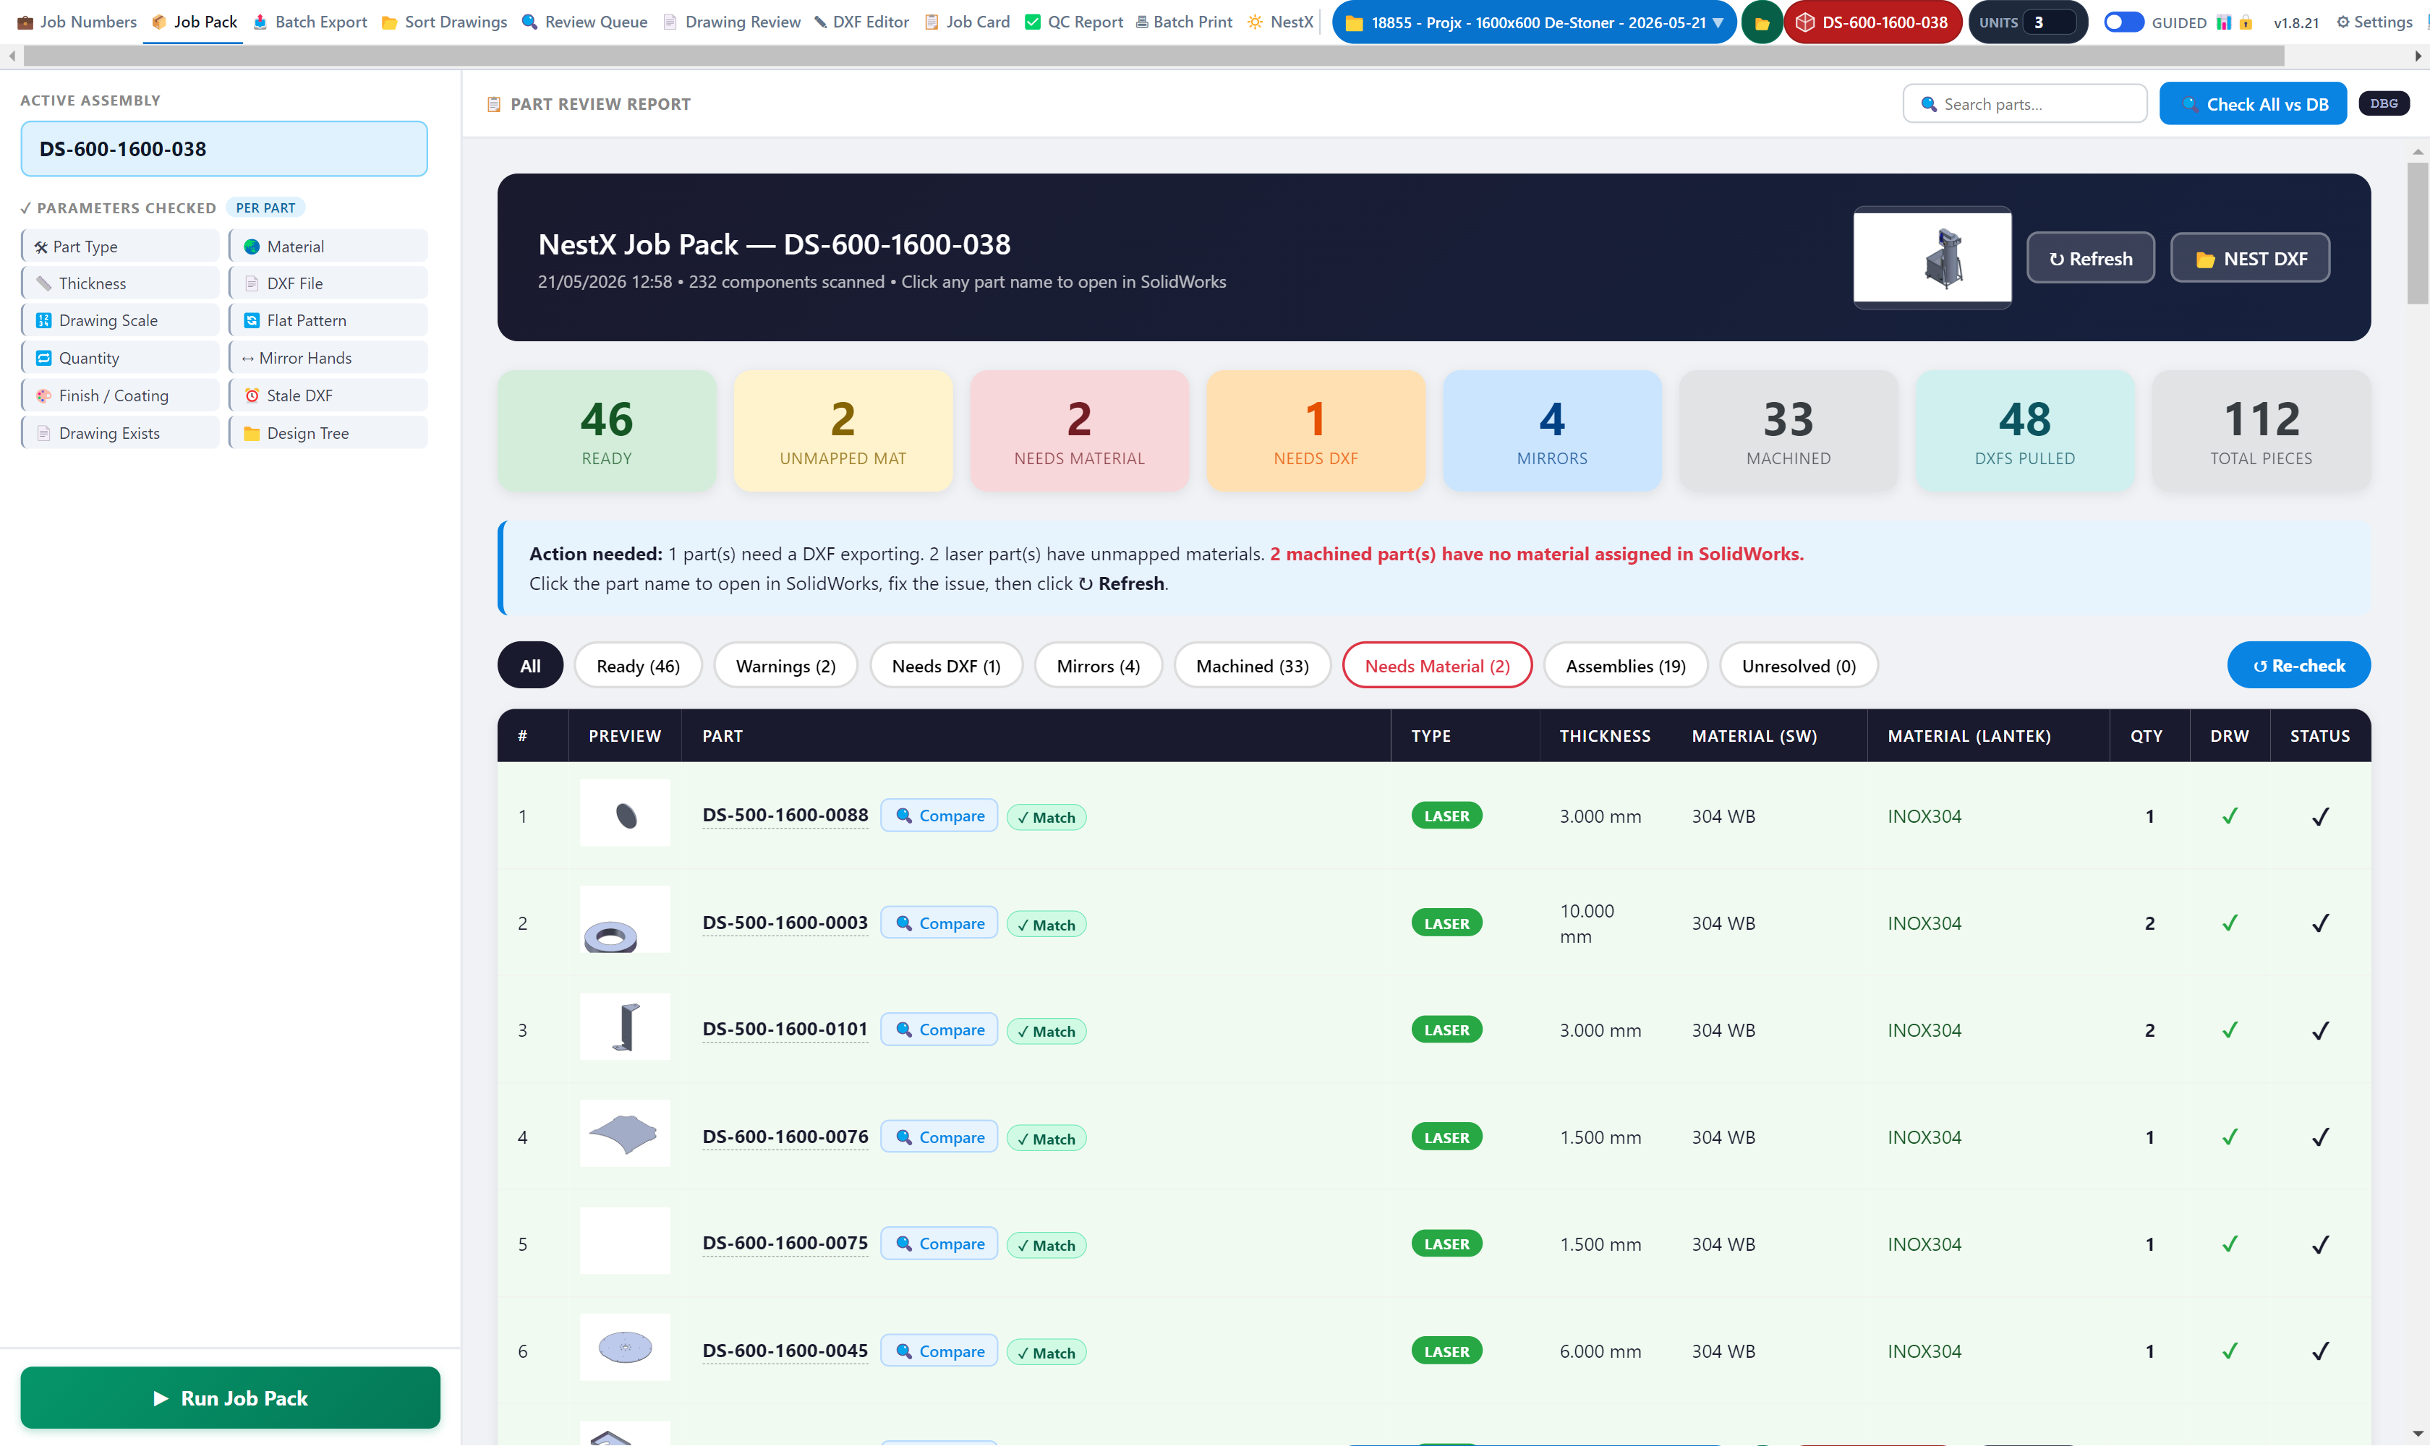Click the Design Tree folder icon
The height and width of the screenshot is (1446, 2430).
252,434
